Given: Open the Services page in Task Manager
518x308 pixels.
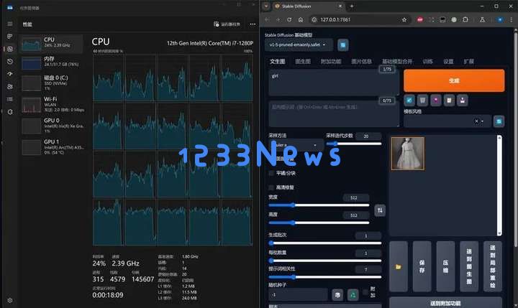Looking at the screenshot, I should (x=10, y=112).
